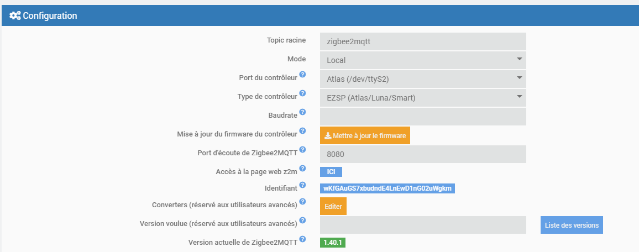Click help icon beside Type de contrôleur
The image size is (639, 252).
click(302, 94)
